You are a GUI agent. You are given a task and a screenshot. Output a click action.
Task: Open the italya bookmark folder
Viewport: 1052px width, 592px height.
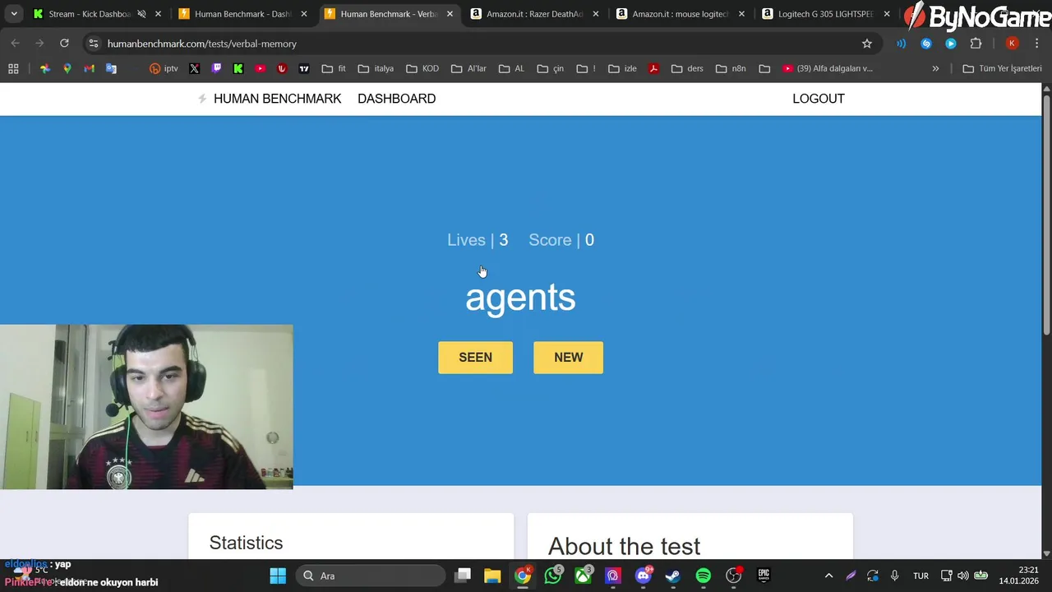click(376, 68)
